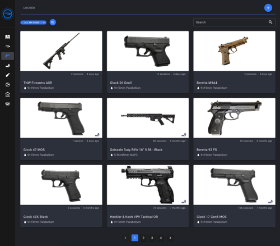Open the range house sidebar icon
280x246 pixels.
pyautogui.click(x=7, y=94)
